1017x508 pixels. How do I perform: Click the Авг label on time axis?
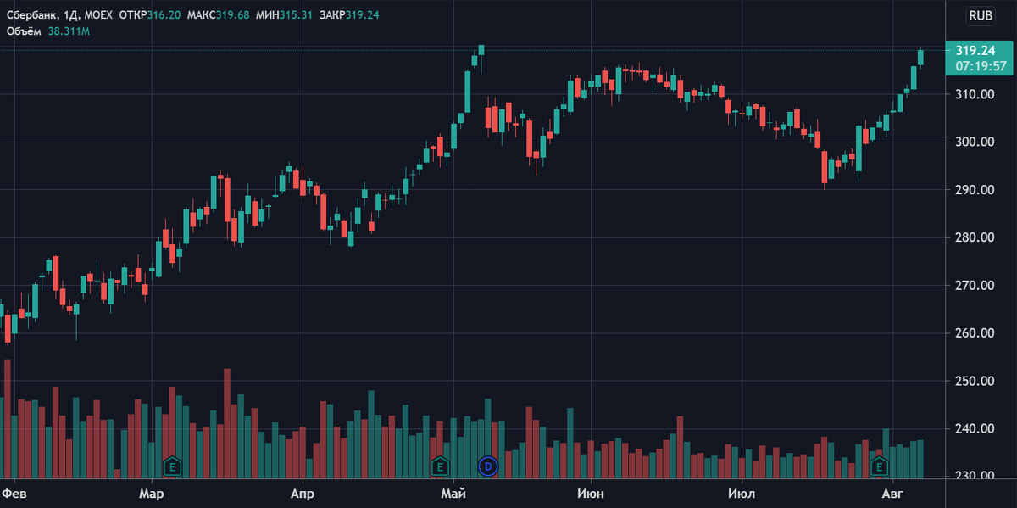click(x=892, y=493)
